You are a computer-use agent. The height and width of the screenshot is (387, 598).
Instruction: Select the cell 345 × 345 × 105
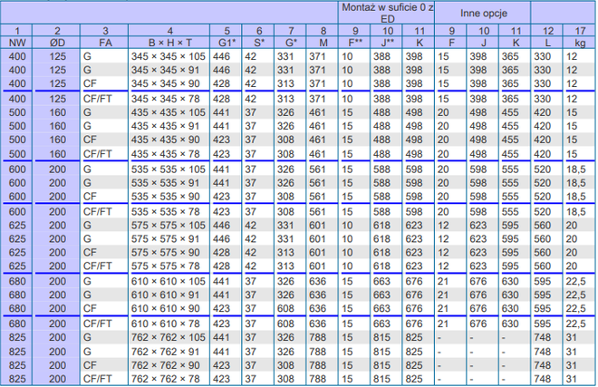coord(168,56)
